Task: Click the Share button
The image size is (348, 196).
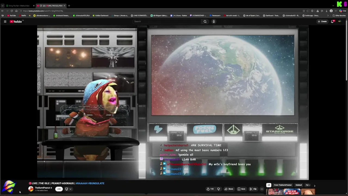Action: click(229, 189)
